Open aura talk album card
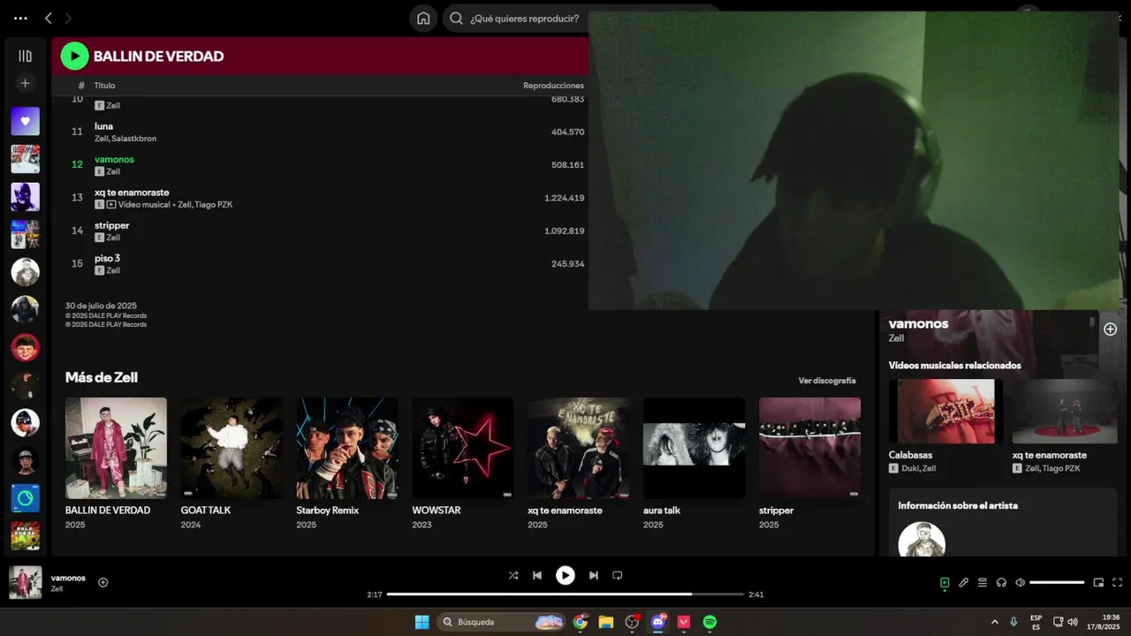This screenshot has width=1131, height=636. click(x=694, y=465)
